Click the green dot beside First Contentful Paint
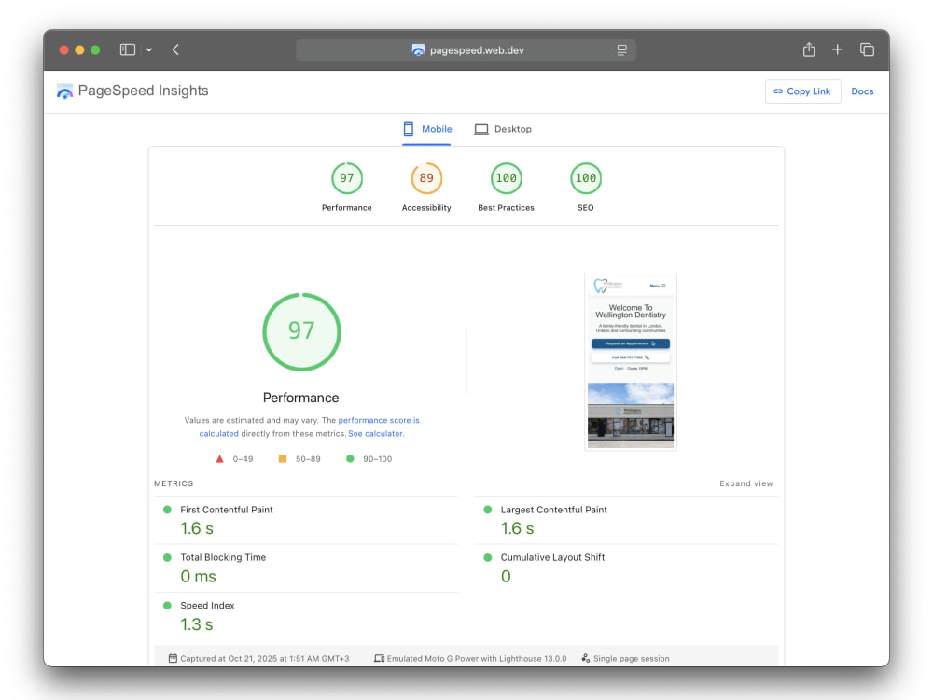The width and height of the screenshot is (933, 700). coord(167,511)
